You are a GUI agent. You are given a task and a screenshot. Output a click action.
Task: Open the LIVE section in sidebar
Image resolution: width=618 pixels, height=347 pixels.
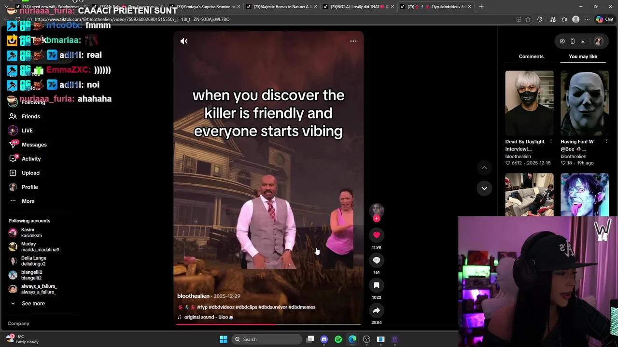click(21, 131)
